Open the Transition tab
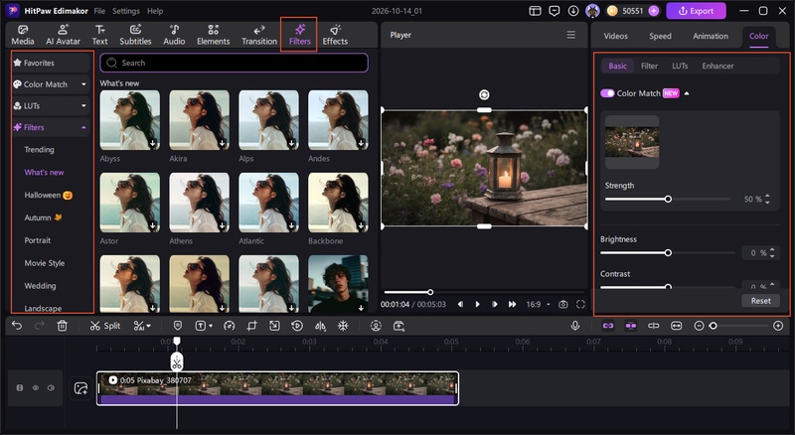 point(259,35)
